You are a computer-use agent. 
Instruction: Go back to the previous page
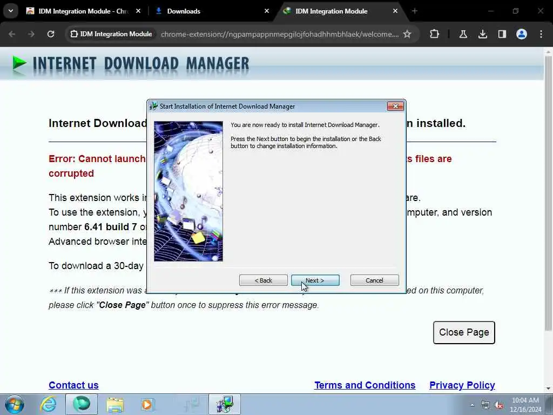pos(12,34)
